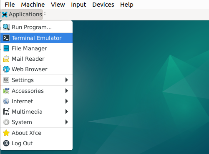Expand the System submenu arrow

(x=67, y=122)
